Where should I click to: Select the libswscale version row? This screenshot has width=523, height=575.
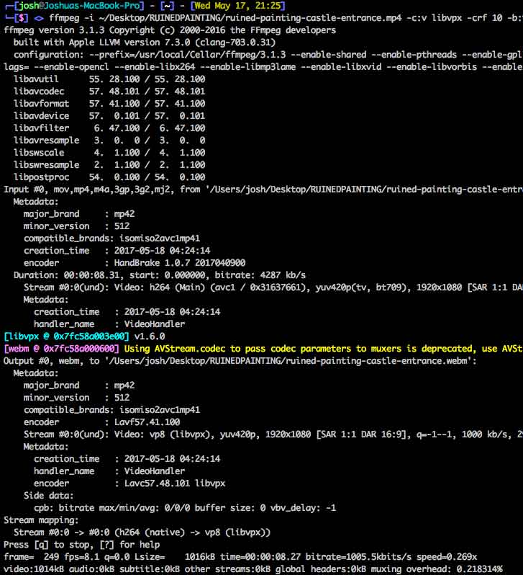pos(109,153)
